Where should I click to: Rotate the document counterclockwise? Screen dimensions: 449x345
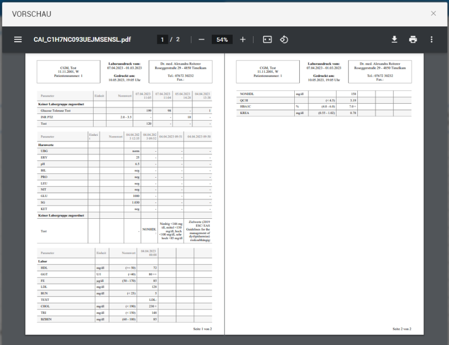[284, 40]
